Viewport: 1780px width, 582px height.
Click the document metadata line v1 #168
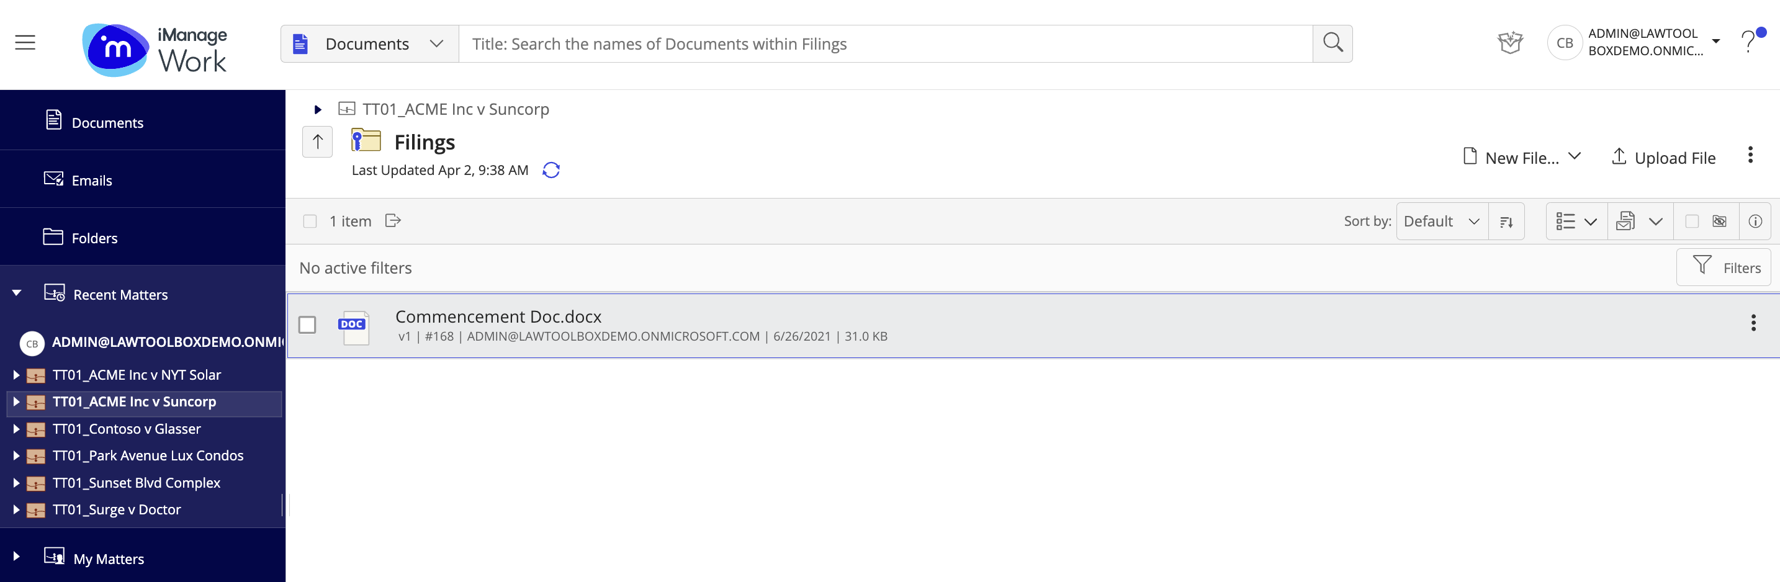point(642,337)
